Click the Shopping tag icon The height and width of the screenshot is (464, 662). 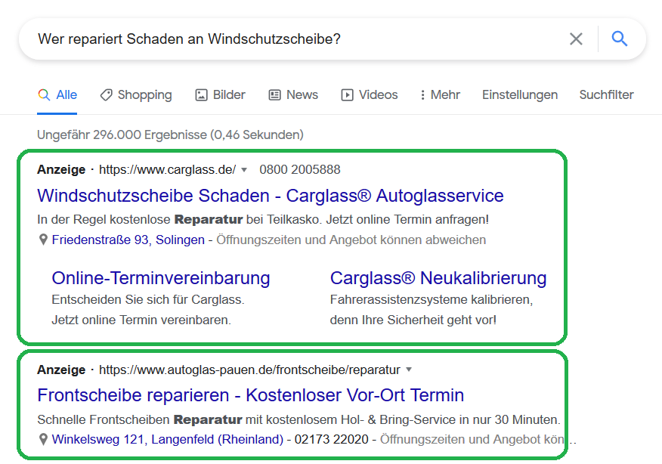[x=106, y=95]
